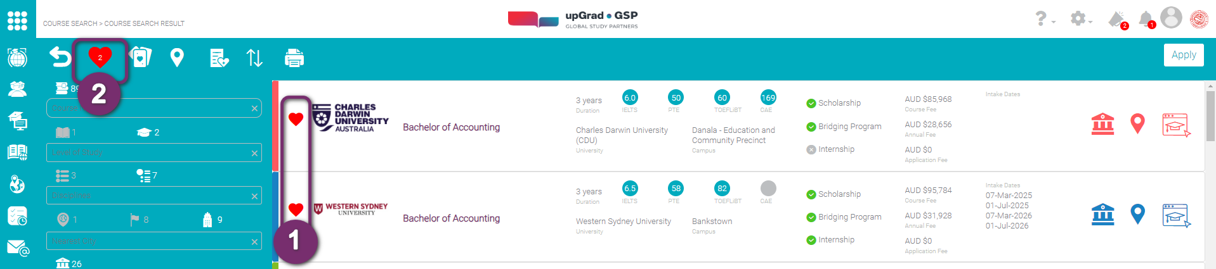Open the university info icon for Charles Darwin
The image size is (1216, 269).
tap(1102, 124)
